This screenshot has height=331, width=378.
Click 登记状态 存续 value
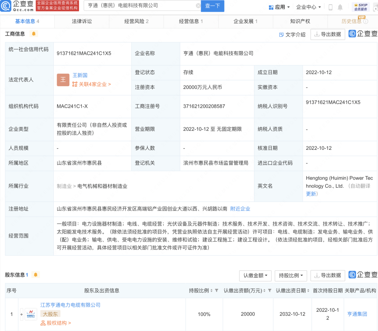[x=188, y=72]
